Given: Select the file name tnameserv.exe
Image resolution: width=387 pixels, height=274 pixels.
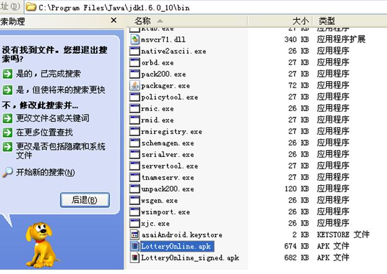Looking at the screenshot, I should pyautogui.click(x=167, y=177).
